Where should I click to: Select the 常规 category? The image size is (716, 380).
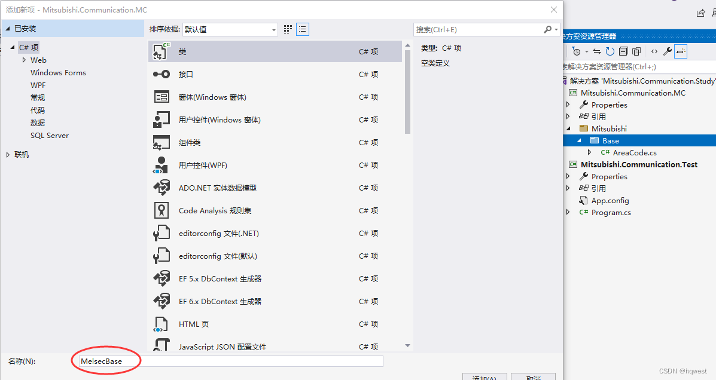(x=38, y=97)
